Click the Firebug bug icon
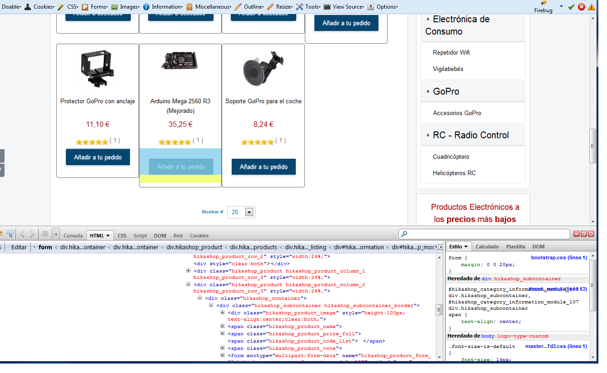 point(543,4)
